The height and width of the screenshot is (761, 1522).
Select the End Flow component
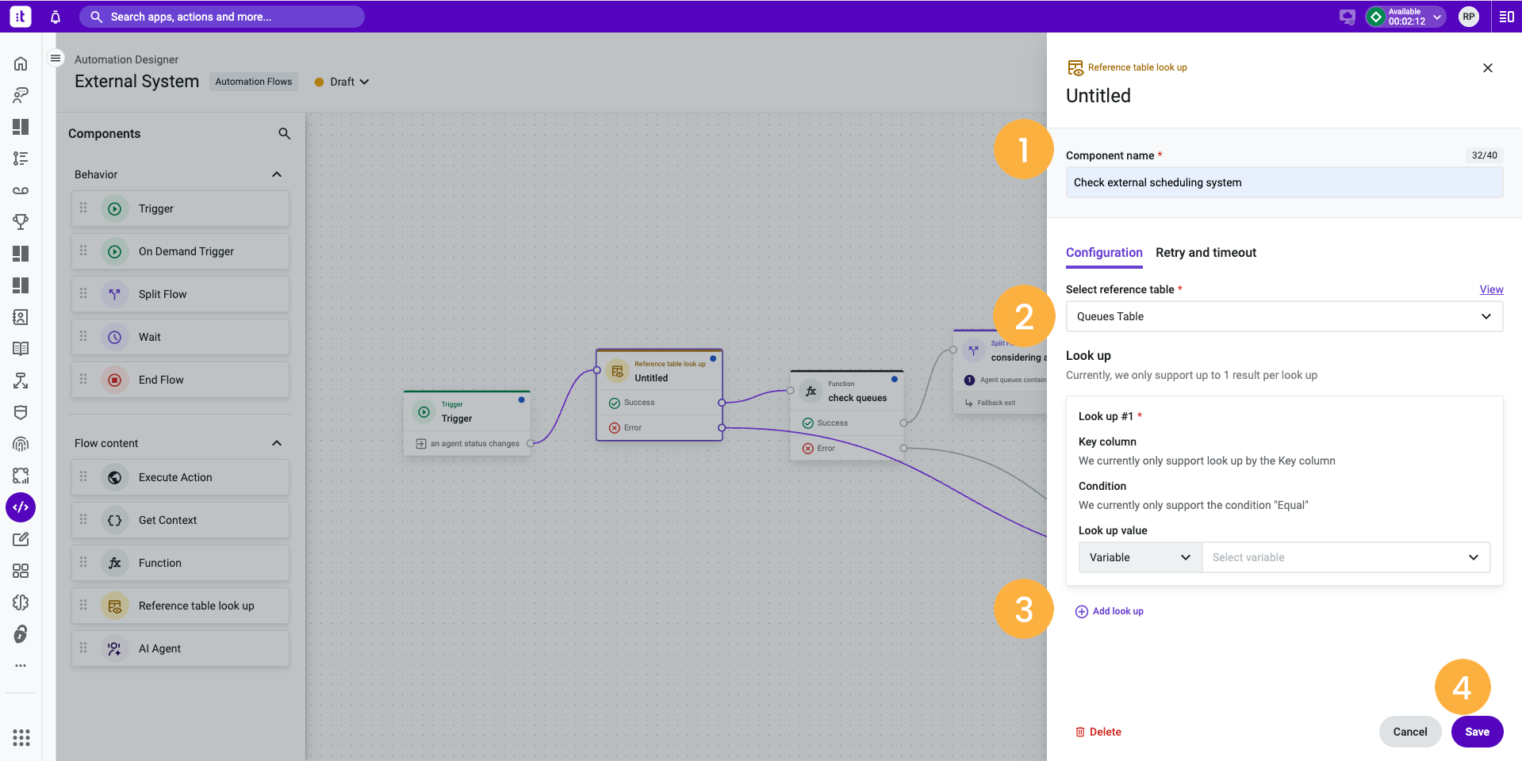(x=180, y=380)
